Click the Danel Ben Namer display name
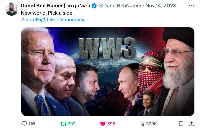The height and width of the screenshot is (132, 200). point(56,6)
